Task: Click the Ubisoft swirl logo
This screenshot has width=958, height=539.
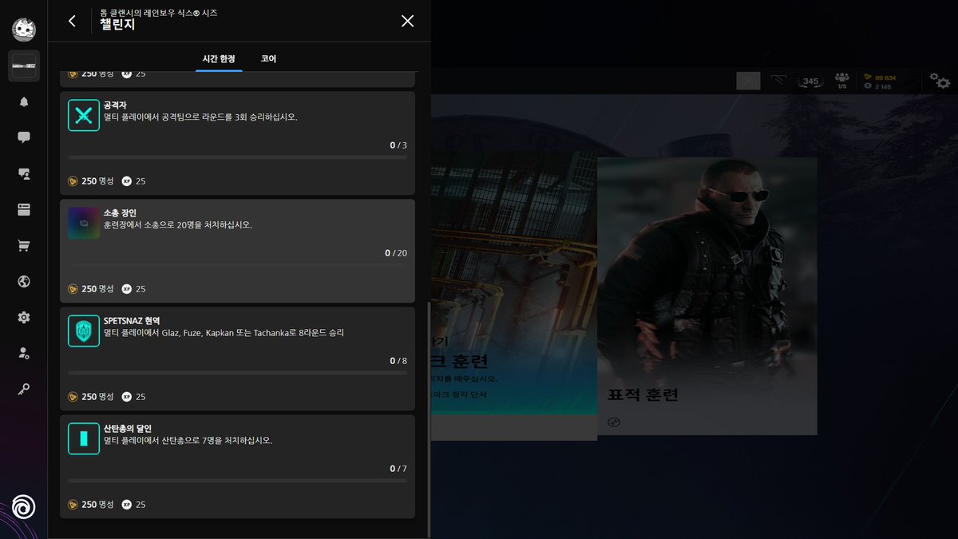Action: (x=24, y=507)
